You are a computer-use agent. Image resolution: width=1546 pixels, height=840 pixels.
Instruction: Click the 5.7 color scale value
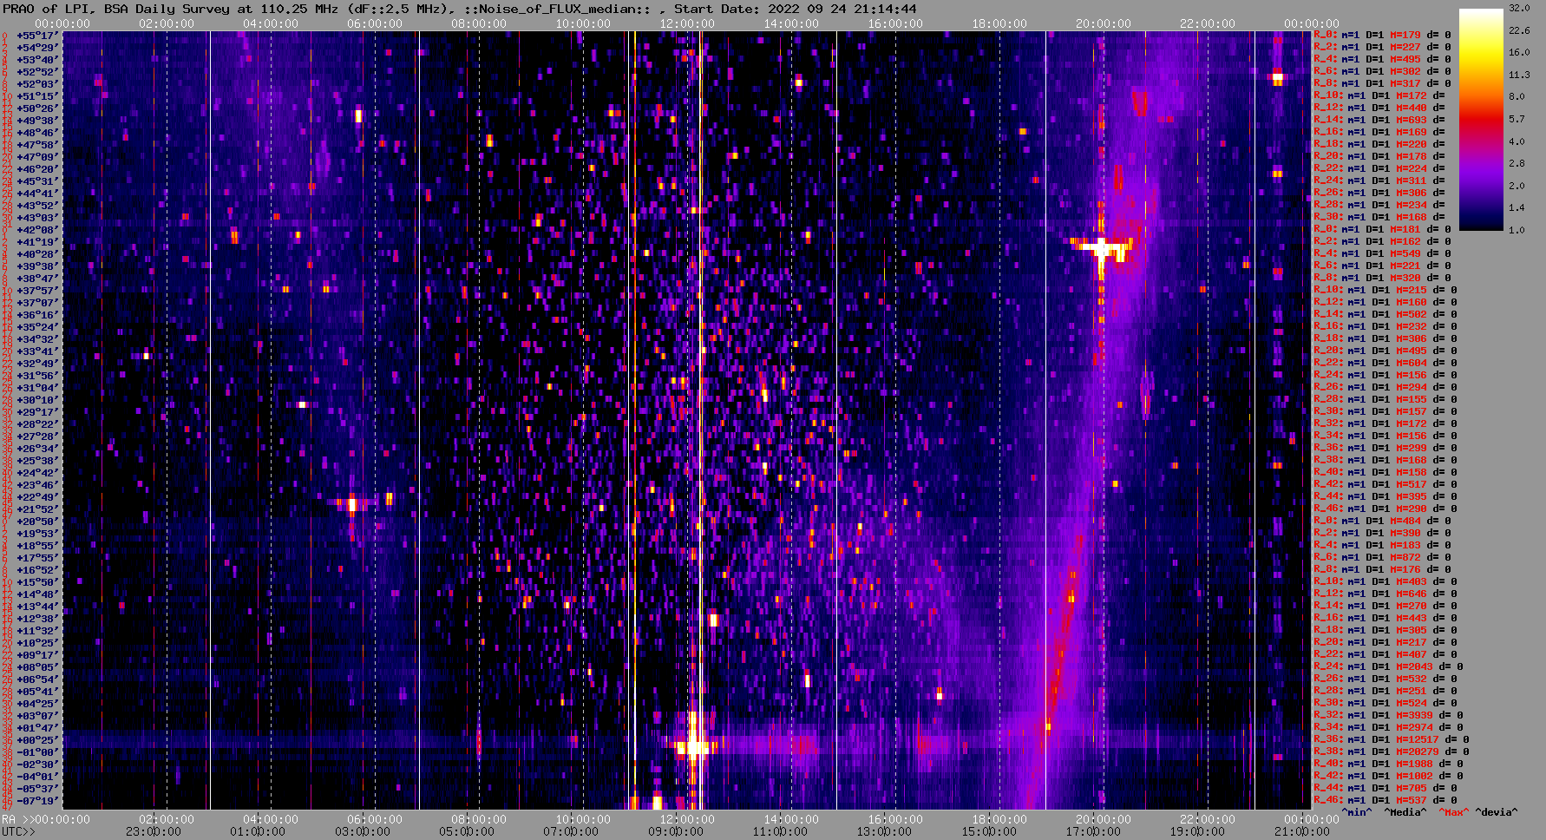1517,119
